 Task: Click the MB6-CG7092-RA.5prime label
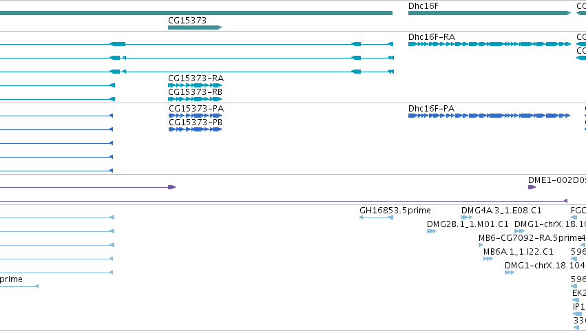pos(530,238)
